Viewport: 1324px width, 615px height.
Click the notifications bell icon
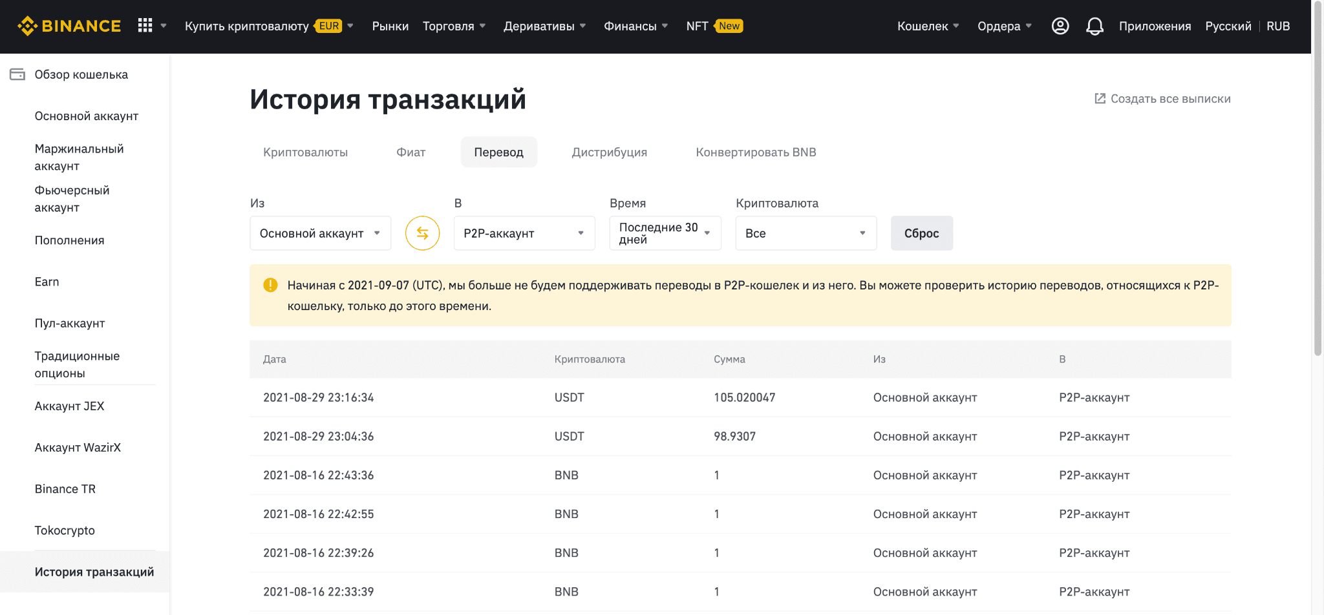click(x=1094, y=26)
